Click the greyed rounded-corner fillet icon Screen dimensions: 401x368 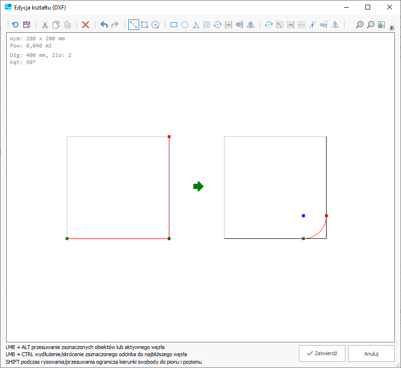point(207,25)
